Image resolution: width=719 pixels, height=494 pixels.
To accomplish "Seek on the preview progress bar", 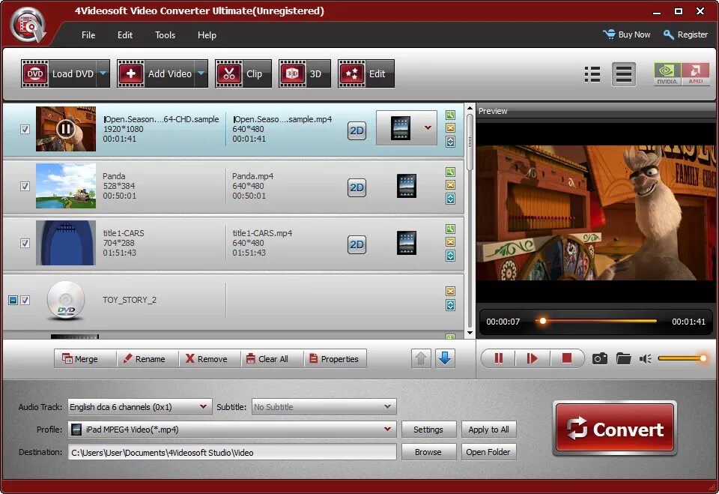I will pyautogui.click(x=596, y=321).
